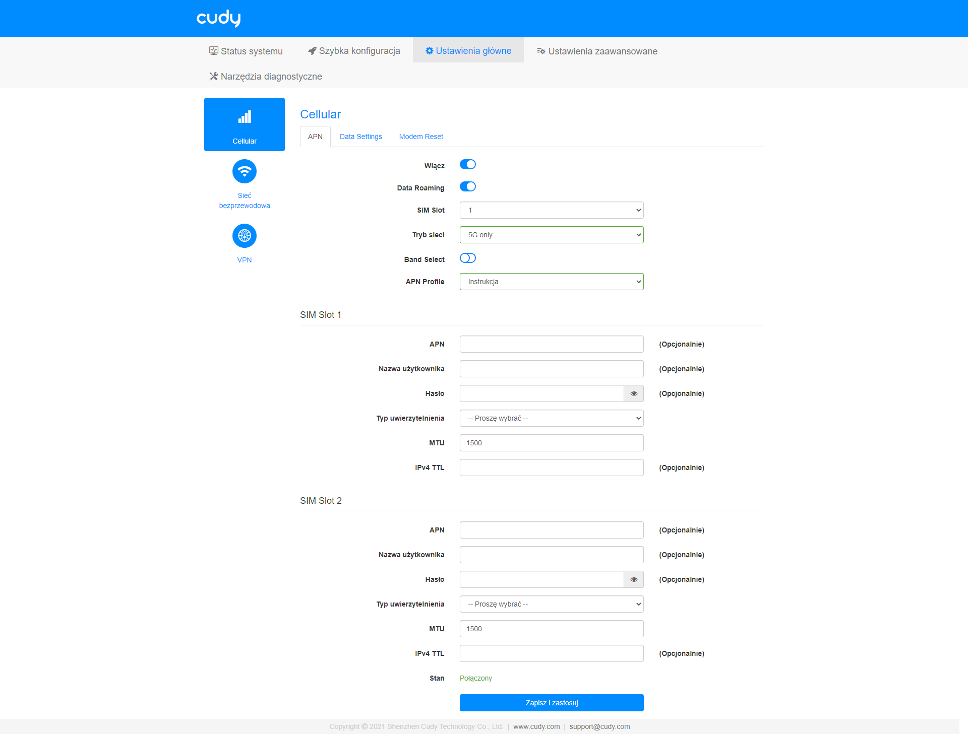Screen dimensions: 968x734
Task: Open Szybka konfiguracja rocket menu
Action: pos(354,51)
